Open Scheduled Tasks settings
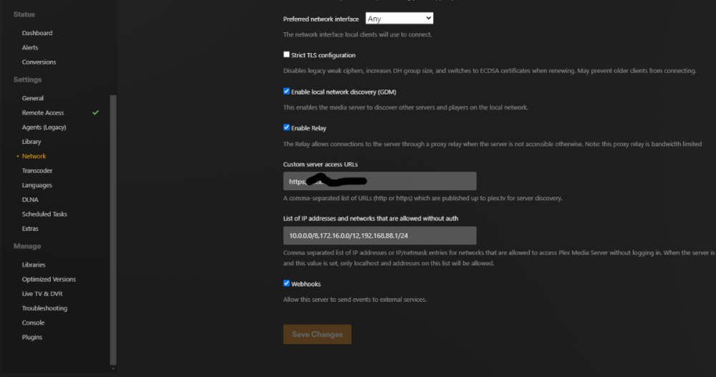This screenshot has width=716, height=377. (x=44, y=214)
